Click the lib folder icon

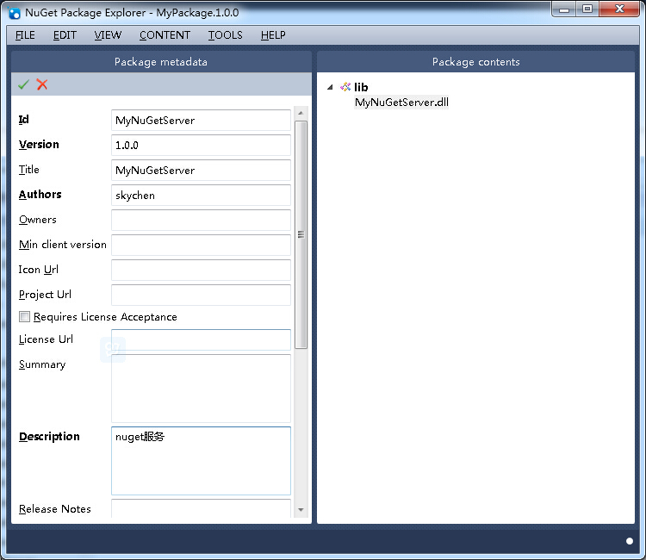[x=345, y=87]
